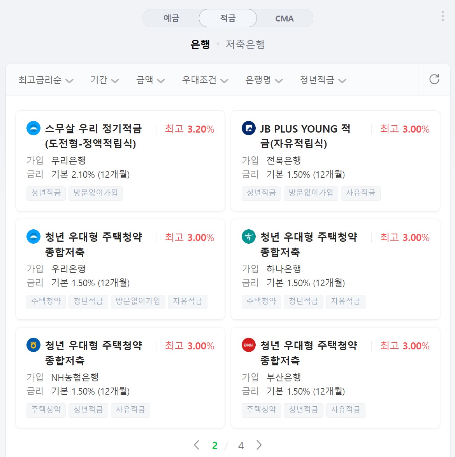The height and width of the screenshot is (457, 455).
Task: Click NH농협은행 bank name text
Action: point(75,377)
